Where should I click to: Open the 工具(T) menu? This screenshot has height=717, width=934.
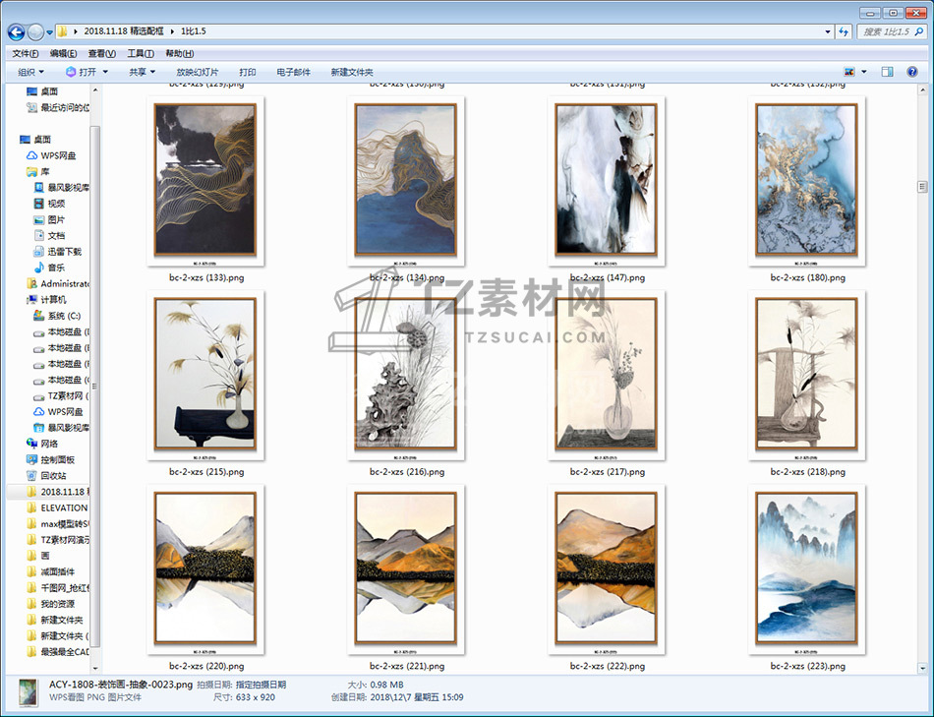coord(141,53)
